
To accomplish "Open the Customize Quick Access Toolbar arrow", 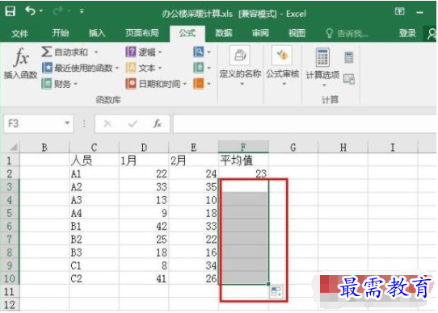I will tap(82, 11).
